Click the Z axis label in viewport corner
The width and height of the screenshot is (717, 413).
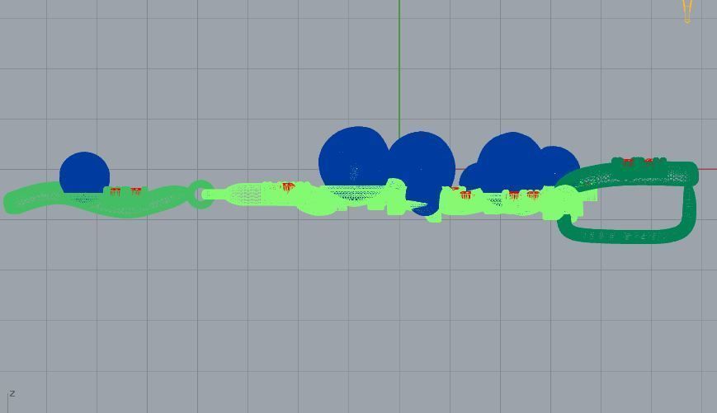[12, 393]
